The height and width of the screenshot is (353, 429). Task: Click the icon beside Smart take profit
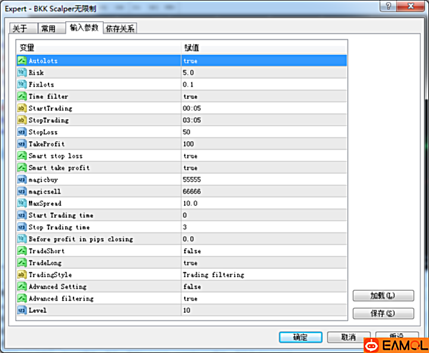[22, 168]
